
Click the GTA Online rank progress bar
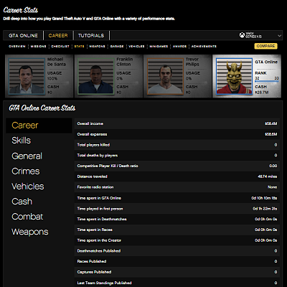point(267,81)
